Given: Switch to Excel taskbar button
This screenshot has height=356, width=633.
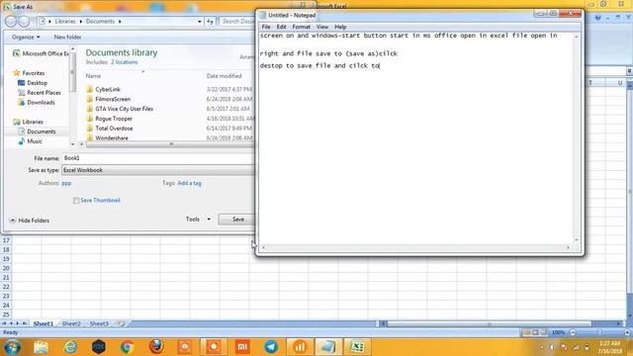Looking at the screenshot, I should coord(357,347).
